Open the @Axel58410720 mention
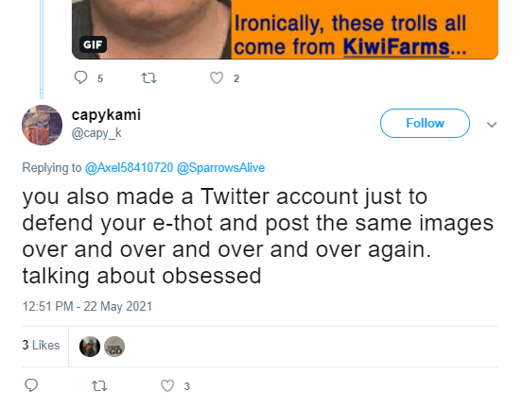523x408 pixels. [129, 167]
